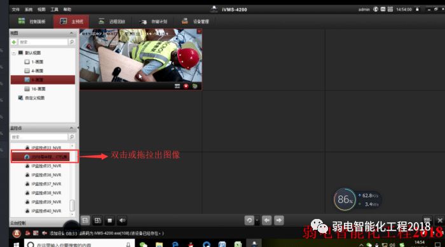Click the lock icon in title bar
445x247 pixels.
click(417, 9)
